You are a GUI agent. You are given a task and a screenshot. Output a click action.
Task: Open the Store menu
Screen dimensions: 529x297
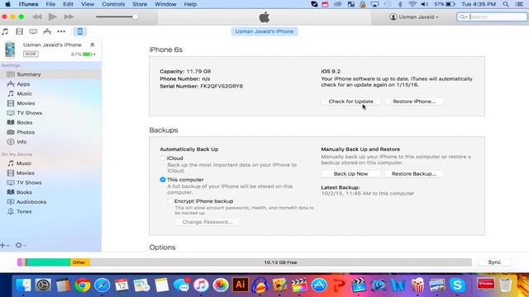pos(140,4)
